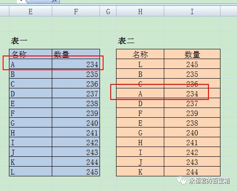Viewport: 237px width, 191px height.
Task: Select cell C in blue table
Action: coord(30,84)
